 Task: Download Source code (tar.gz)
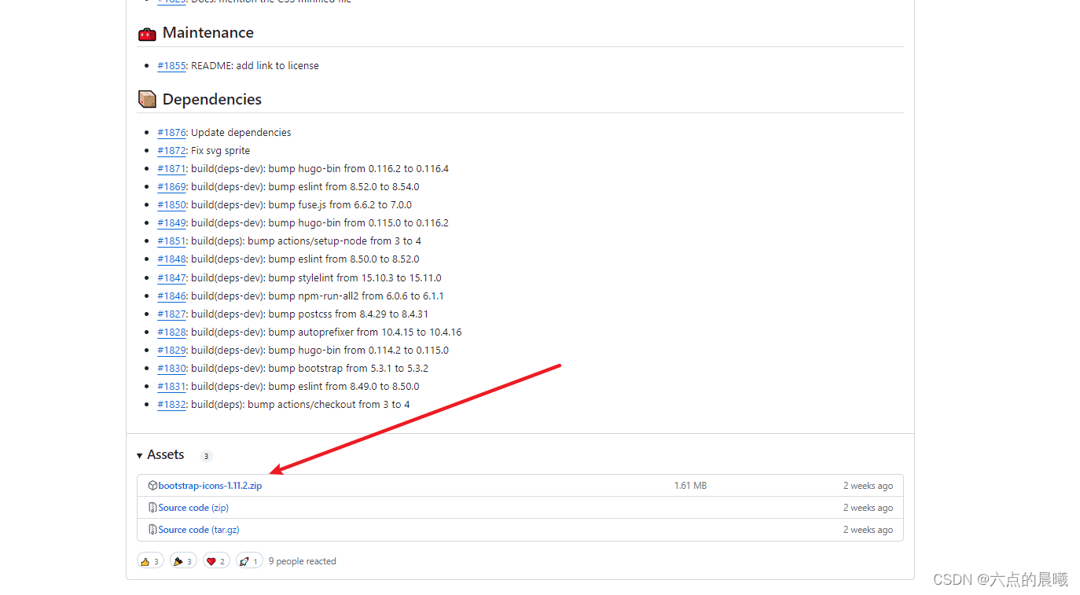tap(199, 530)
